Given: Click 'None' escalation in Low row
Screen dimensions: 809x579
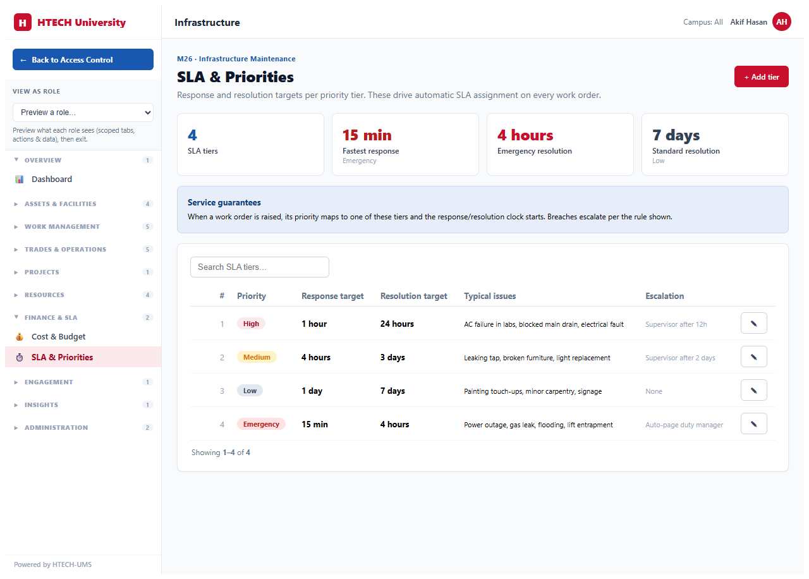Looking at the screenshot, I should (x=654, y=391).
